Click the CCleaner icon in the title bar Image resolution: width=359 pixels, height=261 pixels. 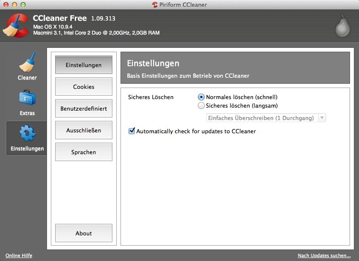point(155,5)
